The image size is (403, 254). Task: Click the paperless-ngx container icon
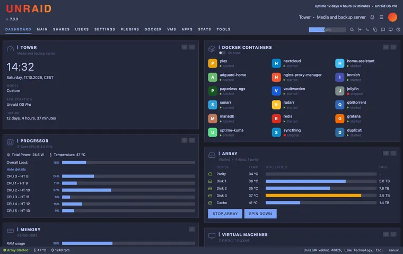[x=213, y=91]
